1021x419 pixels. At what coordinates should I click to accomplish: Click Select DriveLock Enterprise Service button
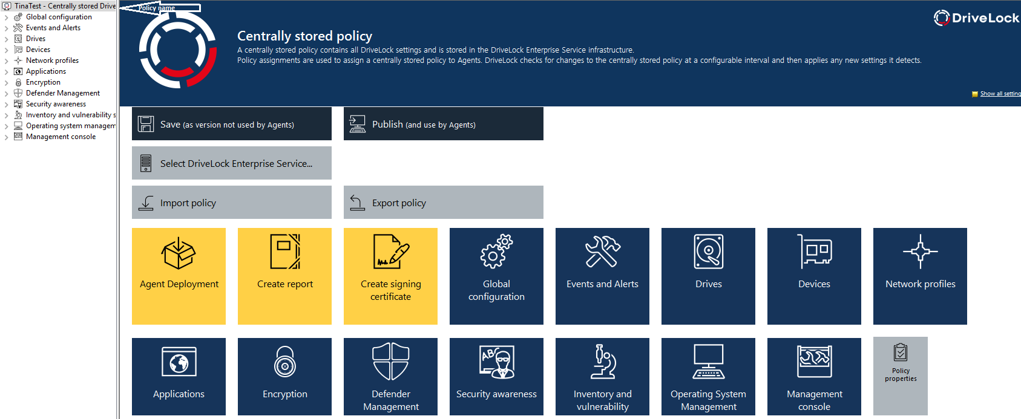click(232, 163)
